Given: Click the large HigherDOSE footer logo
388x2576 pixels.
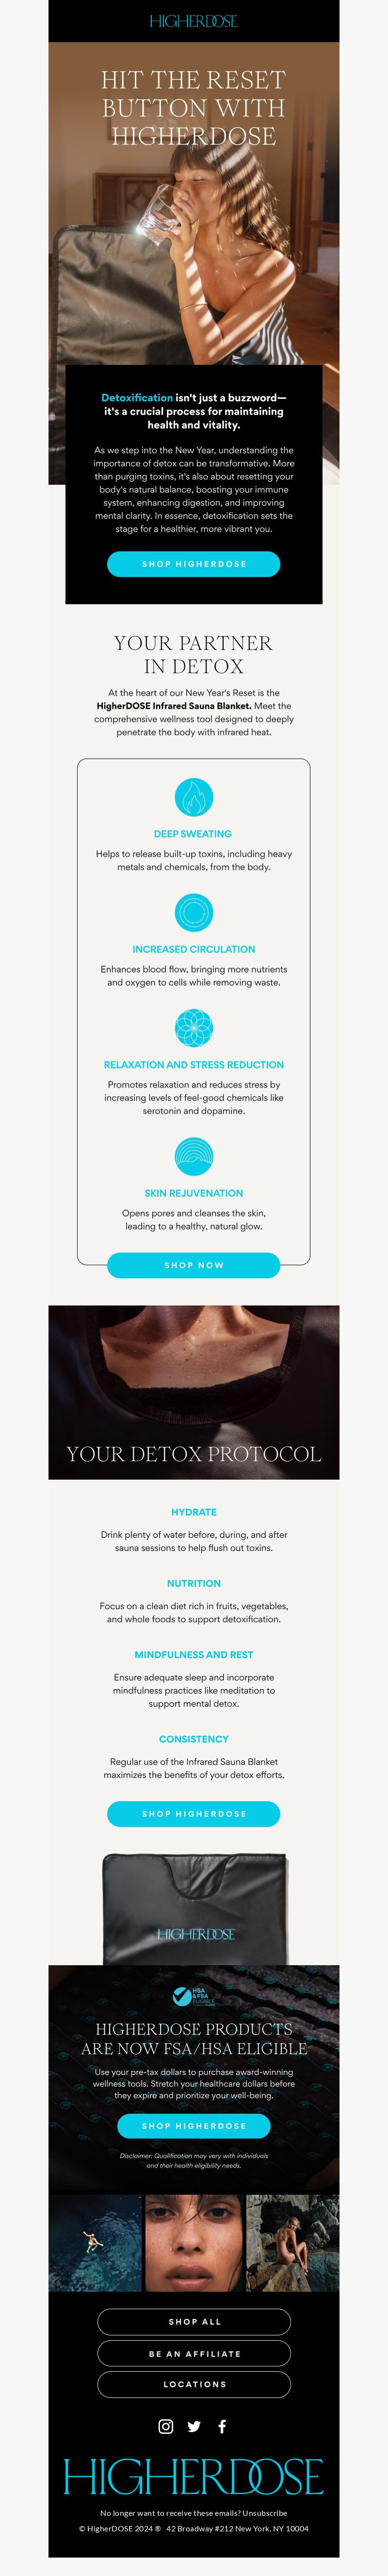Looking at the screenshot, I should click(x=194, y=2476).
